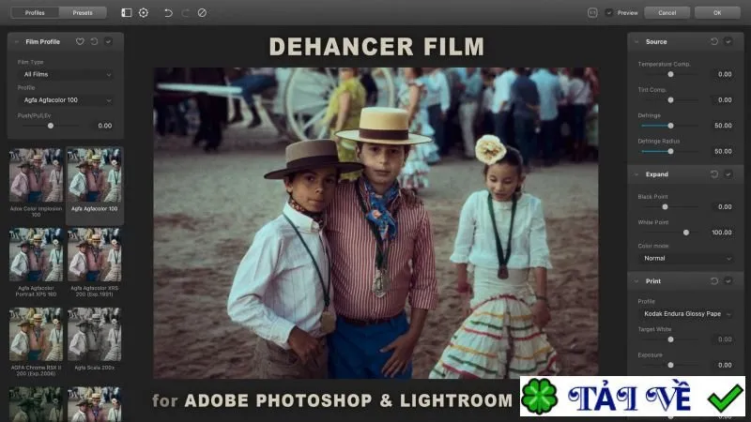The width and height of the screenshot is (751, 422).
Task: Click the White Point slider handle
Action: click(x=686, y=233)
